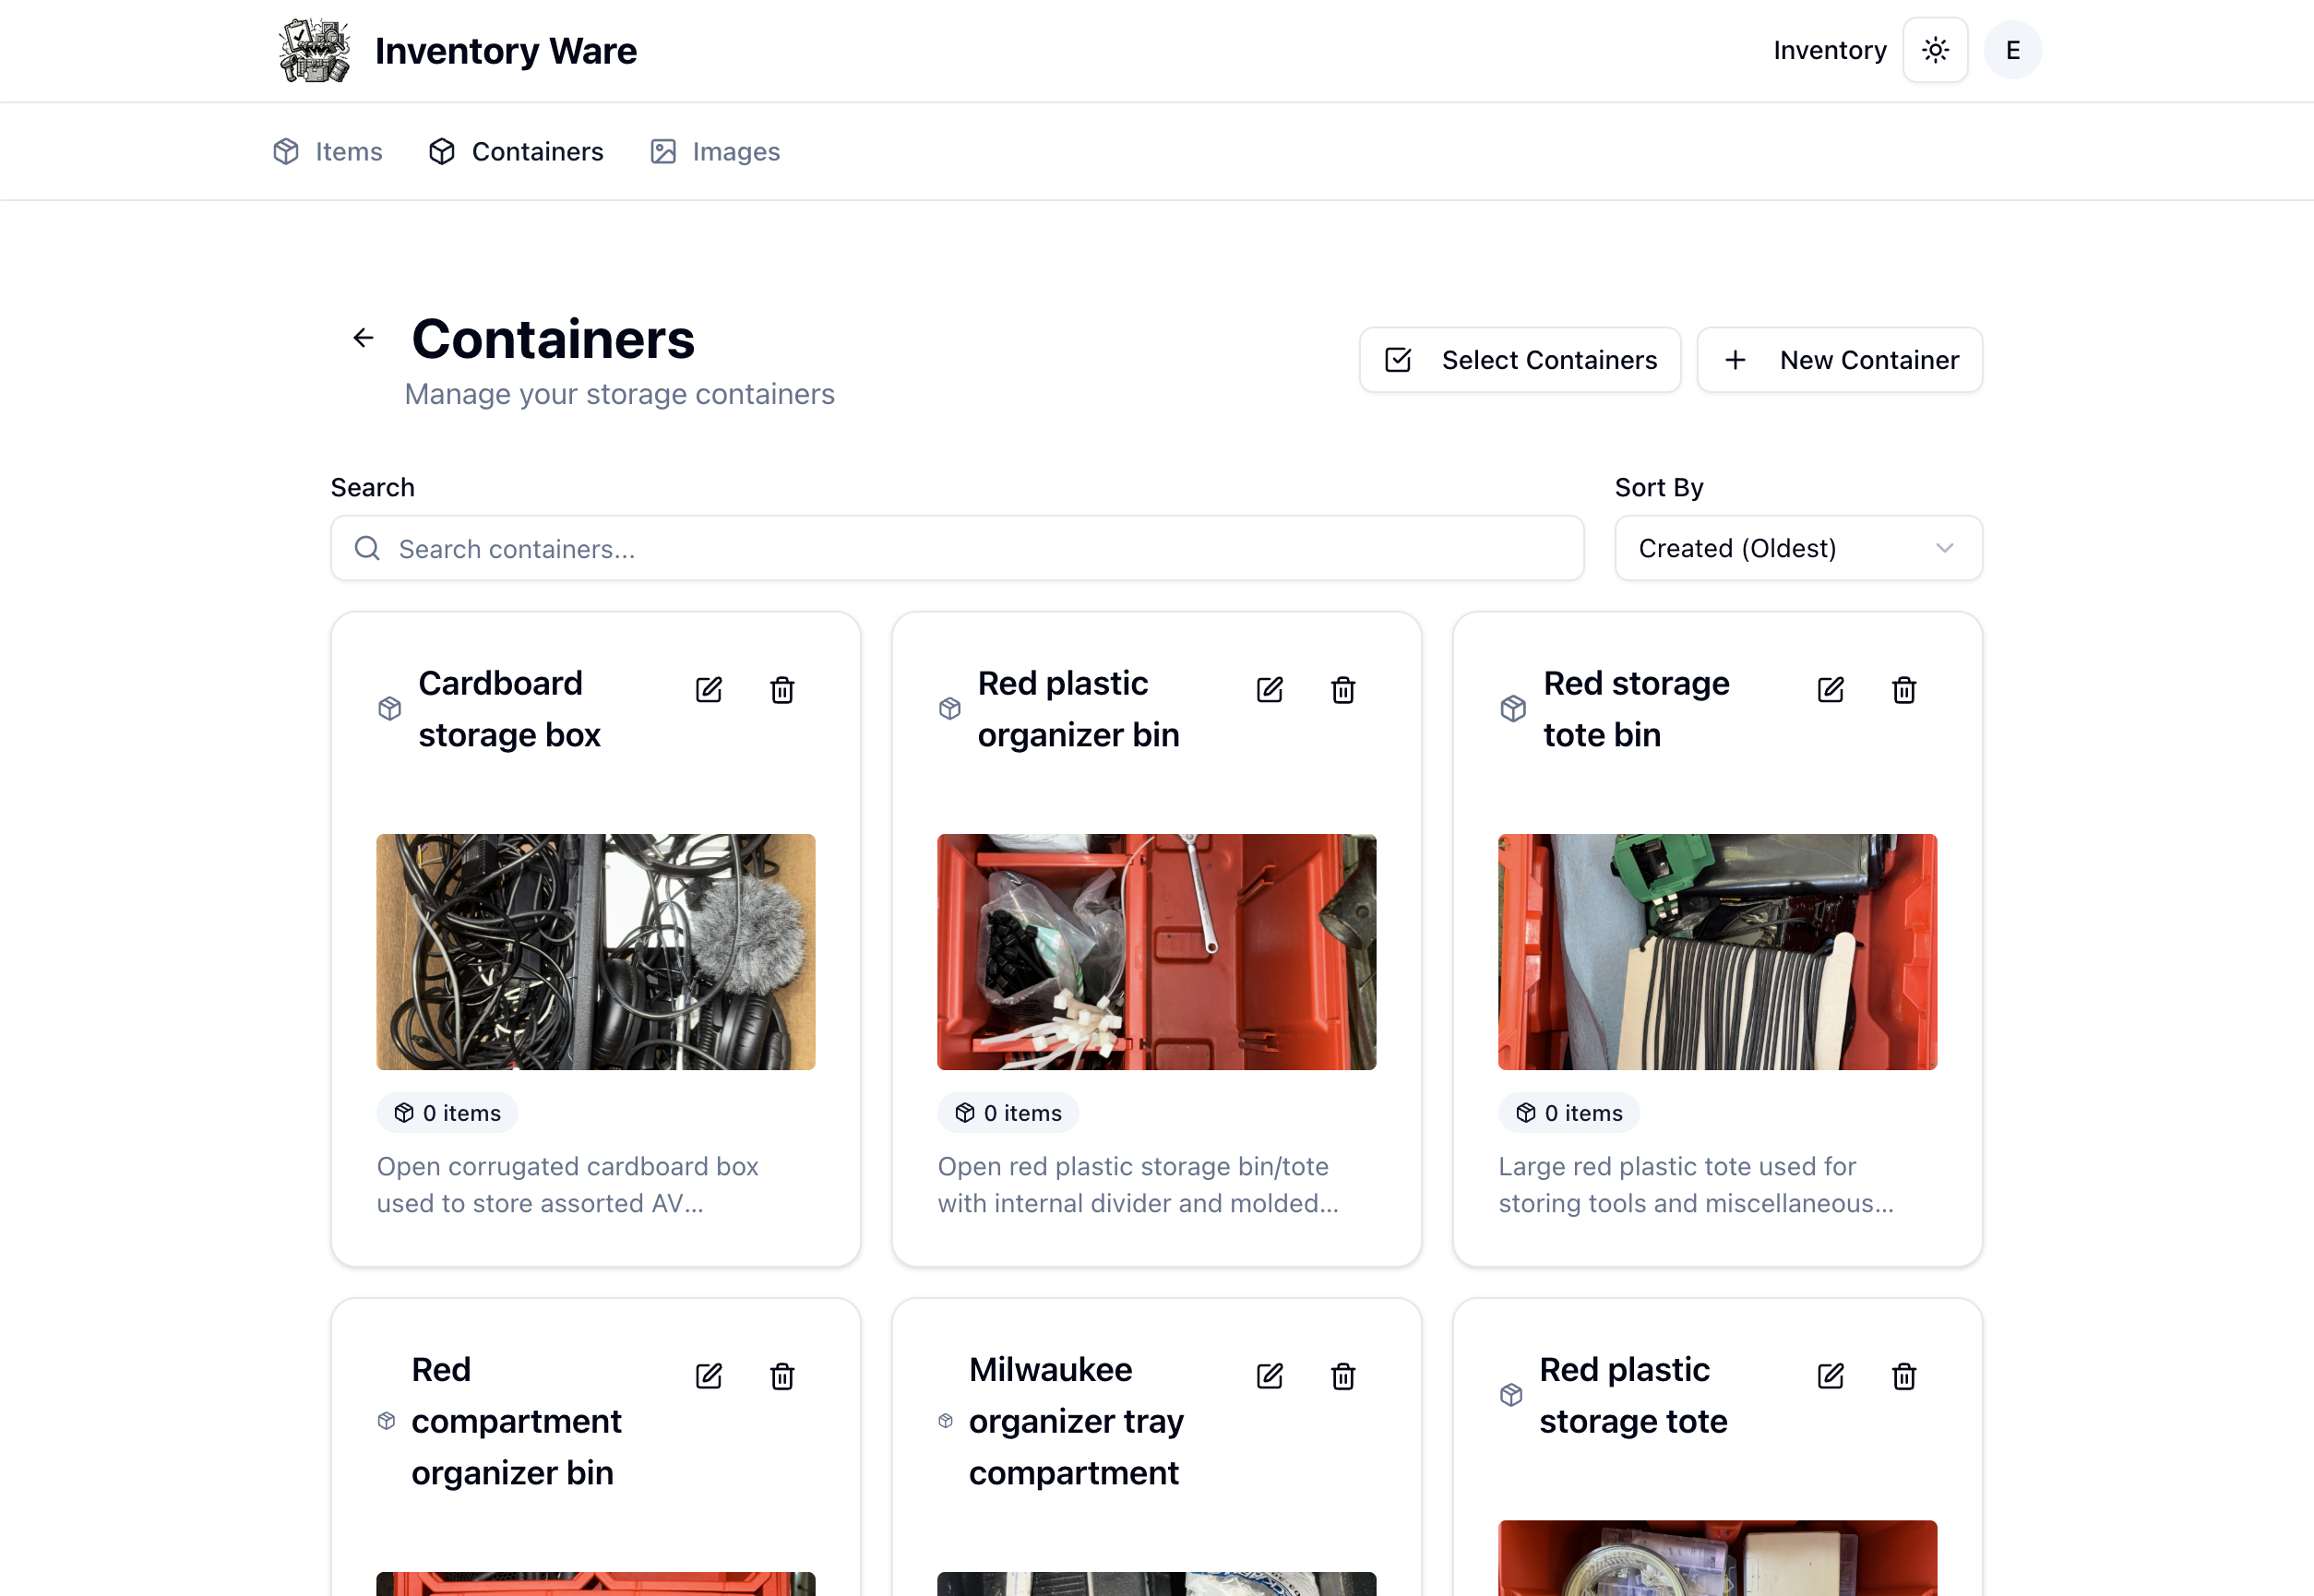Open the edit icon on Cardboard storage box card

(708, 689)
